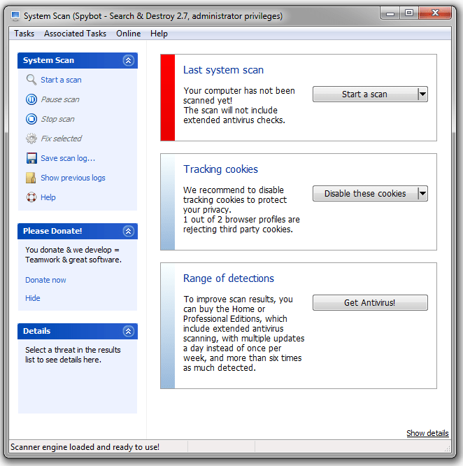463x466 pixels.
Task: Click the Fix selected gear icon
Action: [x=31, y=139]
